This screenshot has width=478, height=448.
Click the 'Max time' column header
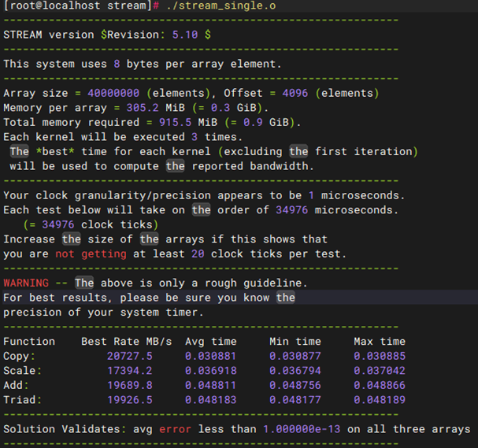(x=380, y=341)
